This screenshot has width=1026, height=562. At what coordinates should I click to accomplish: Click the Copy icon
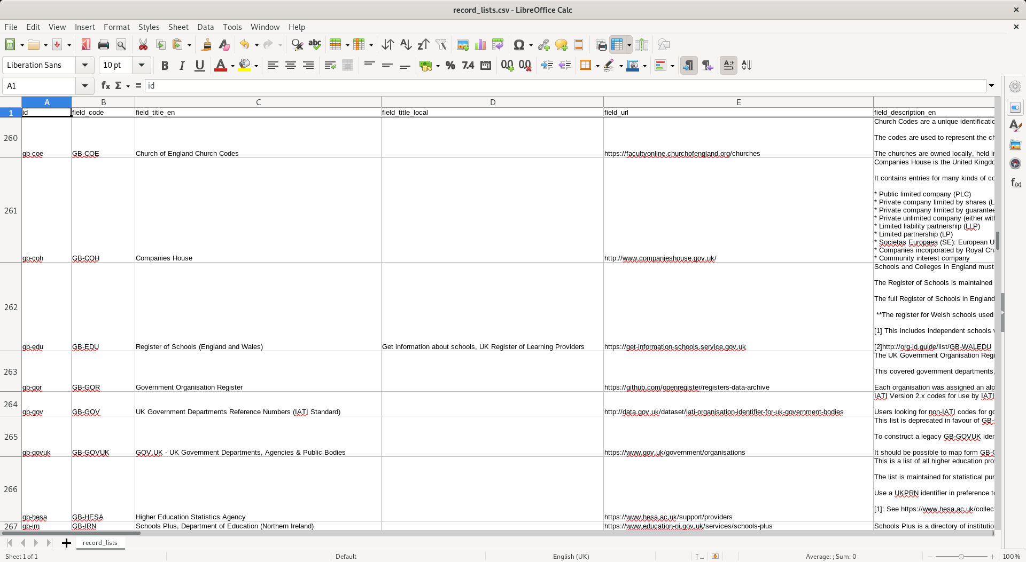tap(160, 45)
